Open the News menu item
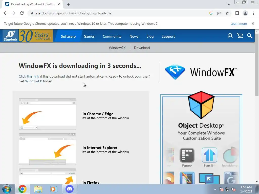Viewport: 259px width, 194px height. coord(134,36)
